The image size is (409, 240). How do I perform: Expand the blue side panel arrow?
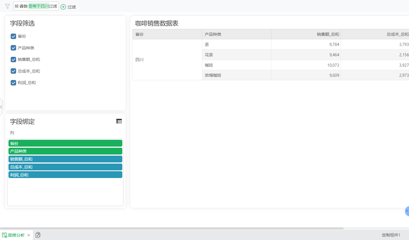tap(407, 211)
